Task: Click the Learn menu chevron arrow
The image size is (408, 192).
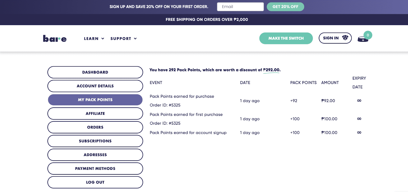Action: pos(103,39)
